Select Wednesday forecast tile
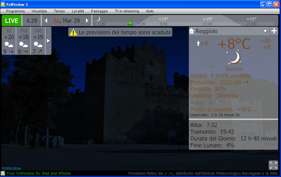The image size is (281, 177). (38, 41)
